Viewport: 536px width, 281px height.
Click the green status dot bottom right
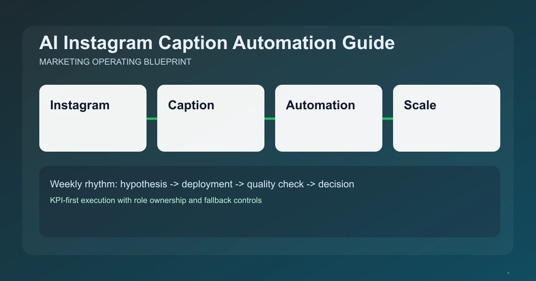pos(508,272)
